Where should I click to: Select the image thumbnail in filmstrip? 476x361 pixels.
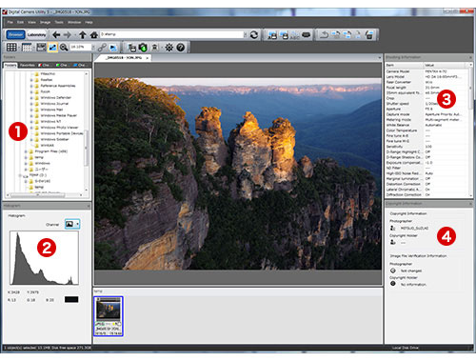click(x=109, y=316)
